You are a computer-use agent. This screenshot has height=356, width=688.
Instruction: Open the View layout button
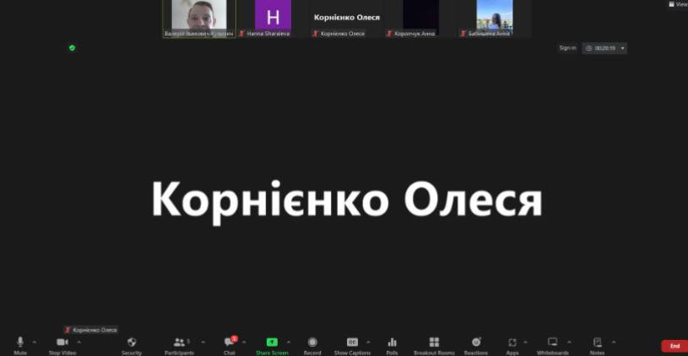(678, 4)
